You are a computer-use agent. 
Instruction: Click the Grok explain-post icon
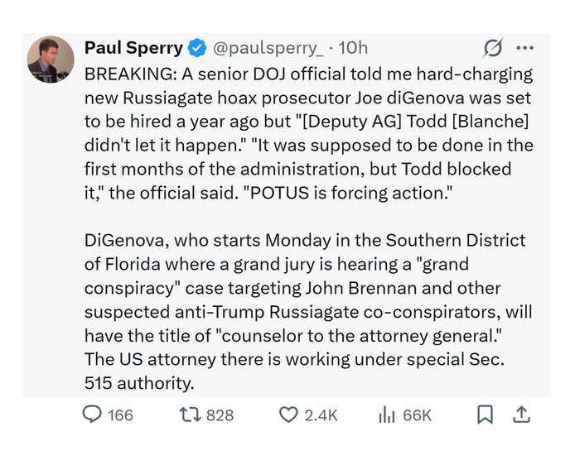coord(494,48)
